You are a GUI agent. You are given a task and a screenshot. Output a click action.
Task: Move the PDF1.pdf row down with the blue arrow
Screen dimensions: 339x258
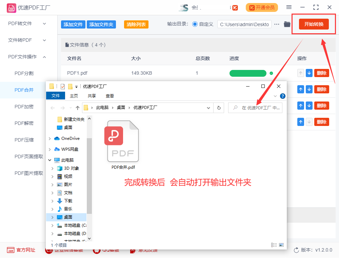pos(309,73)
